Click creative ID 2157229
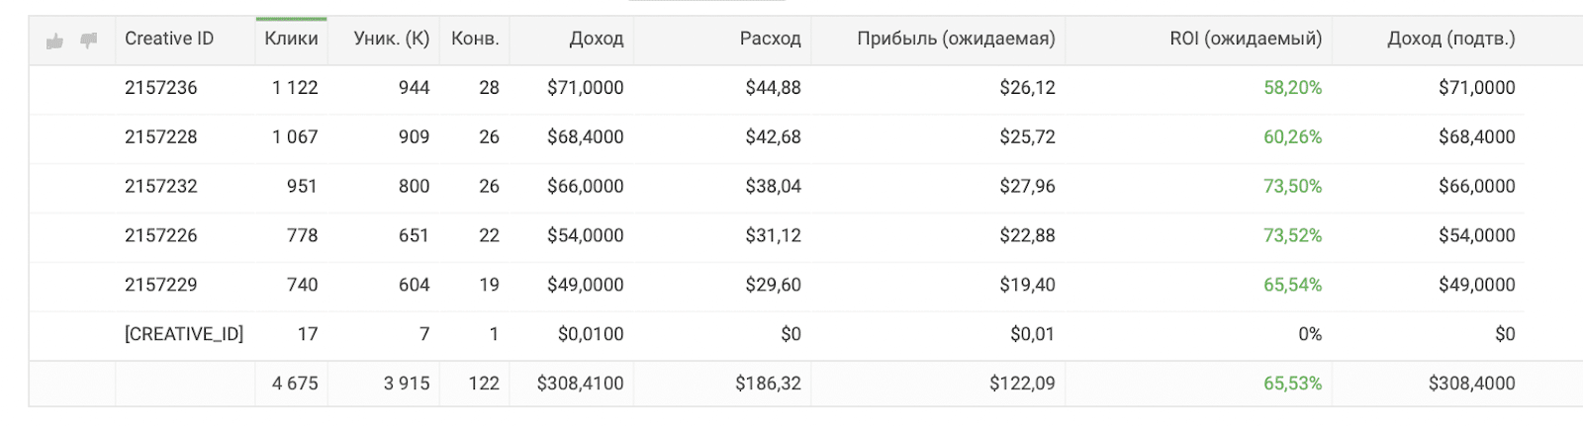Image resolution: width=1583 pixels, height=426 pixels. [161, 285]
